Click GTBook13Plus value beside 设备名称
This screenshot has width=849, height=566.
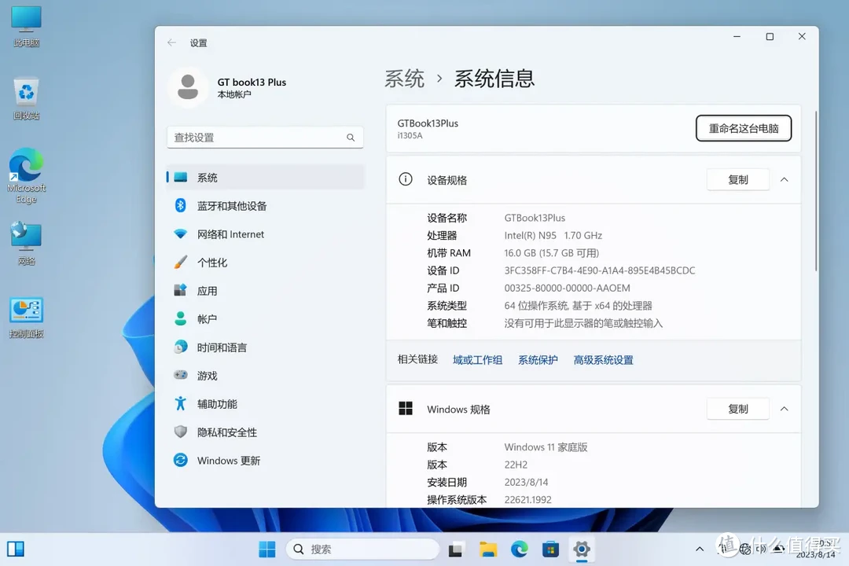pos(535,218)
